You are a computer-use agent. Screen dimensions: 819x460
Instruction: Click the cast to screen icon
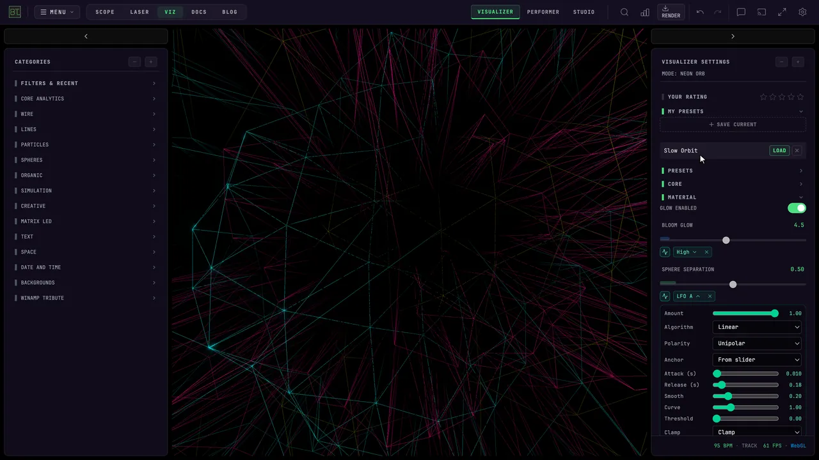pos(761,12)
